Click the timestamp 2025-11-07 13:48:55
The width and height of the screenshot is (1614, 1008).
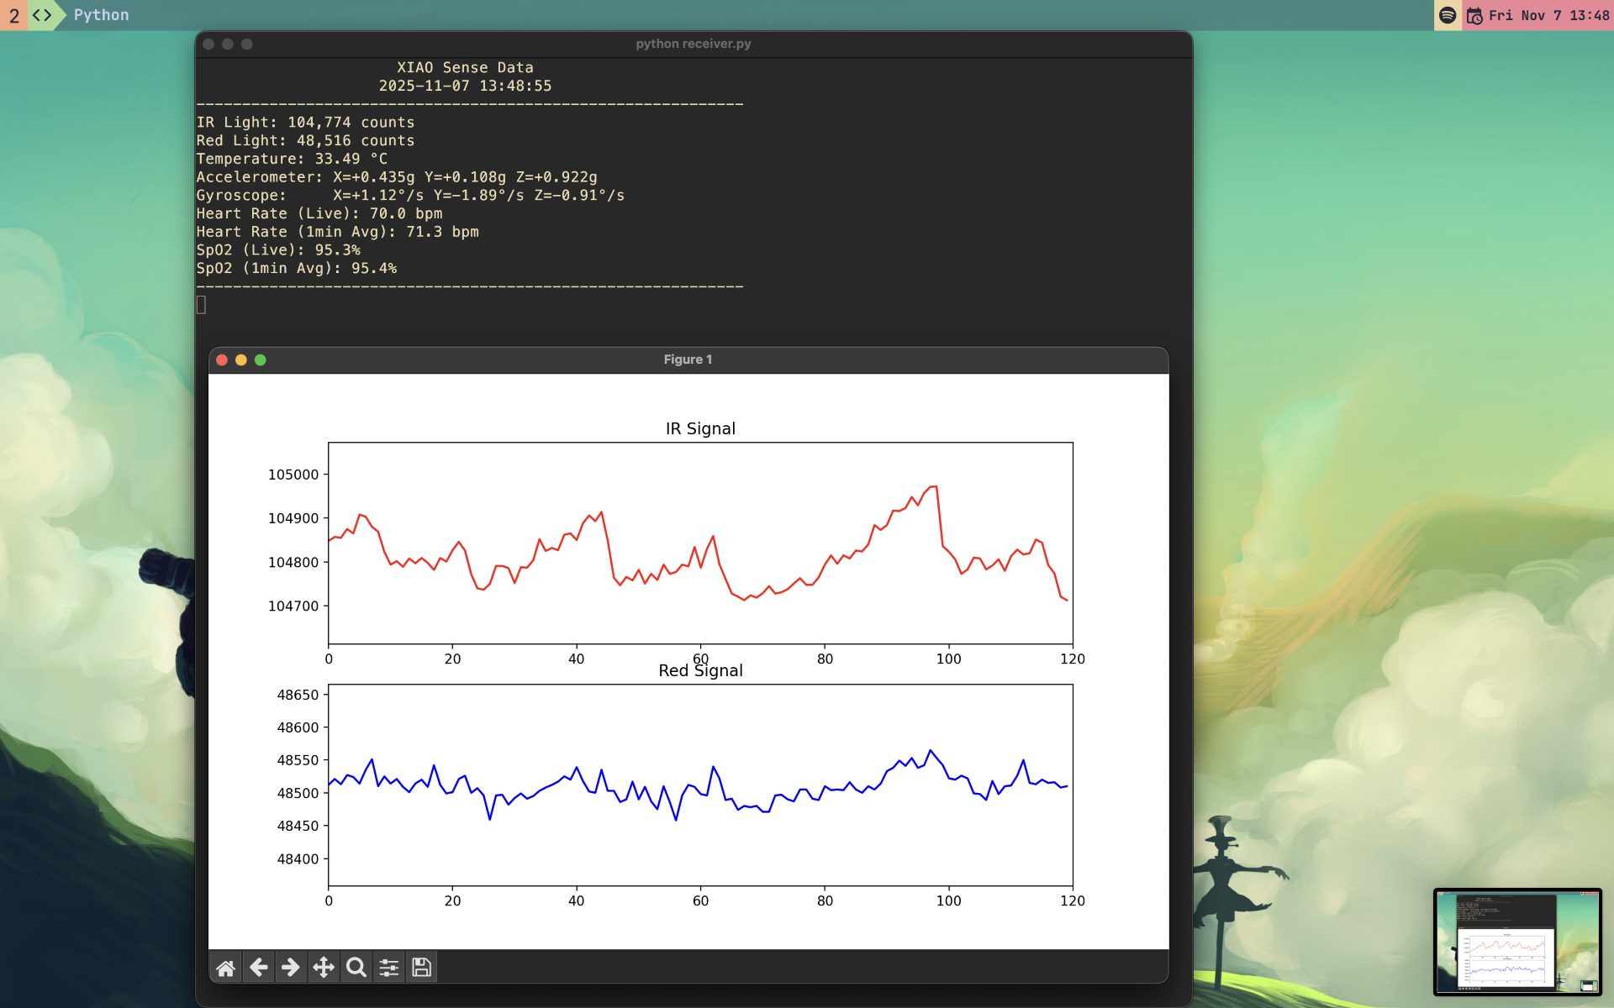click(x=465, y=86)
